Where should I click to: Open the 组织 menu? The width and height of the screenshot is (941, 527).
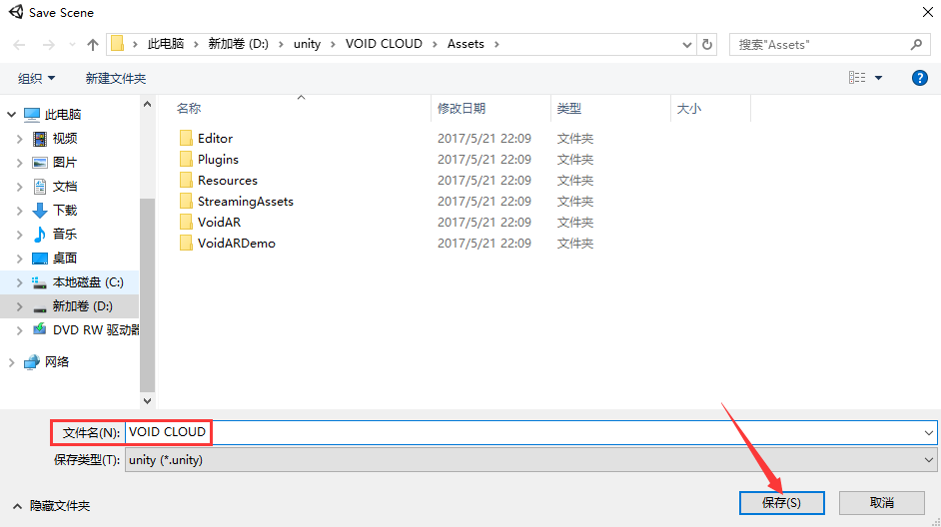pyautogui.click(x=36, y=78)
